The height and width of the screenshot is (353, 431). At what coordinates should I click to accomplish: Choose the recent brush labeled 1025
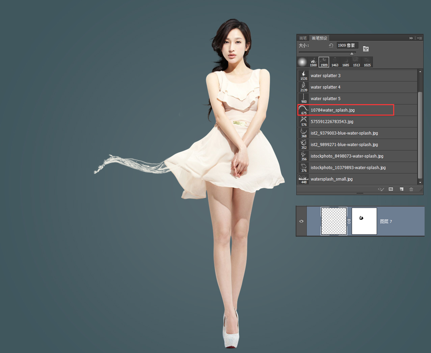[x=367, y=62]
